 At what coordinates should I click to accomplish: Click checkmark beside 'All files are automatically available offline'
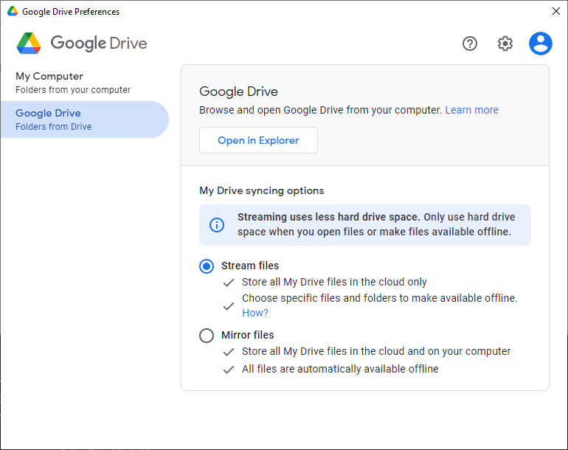pos(229,370)
